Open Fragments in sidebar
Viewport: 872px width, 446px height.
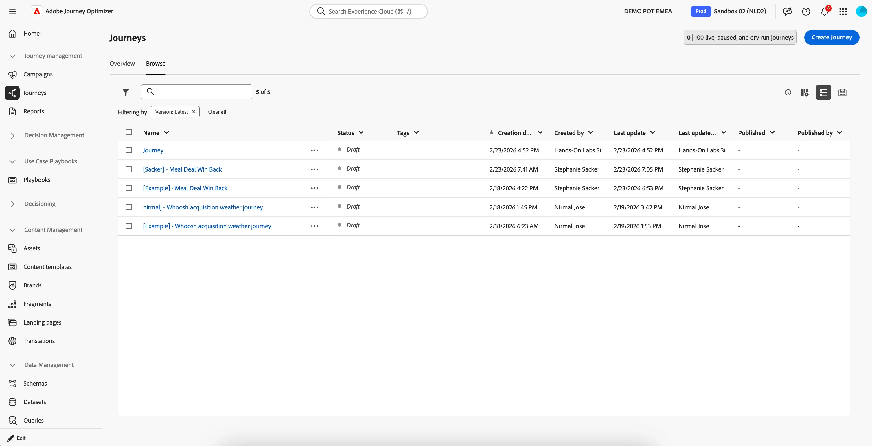(x=37, y=304)
